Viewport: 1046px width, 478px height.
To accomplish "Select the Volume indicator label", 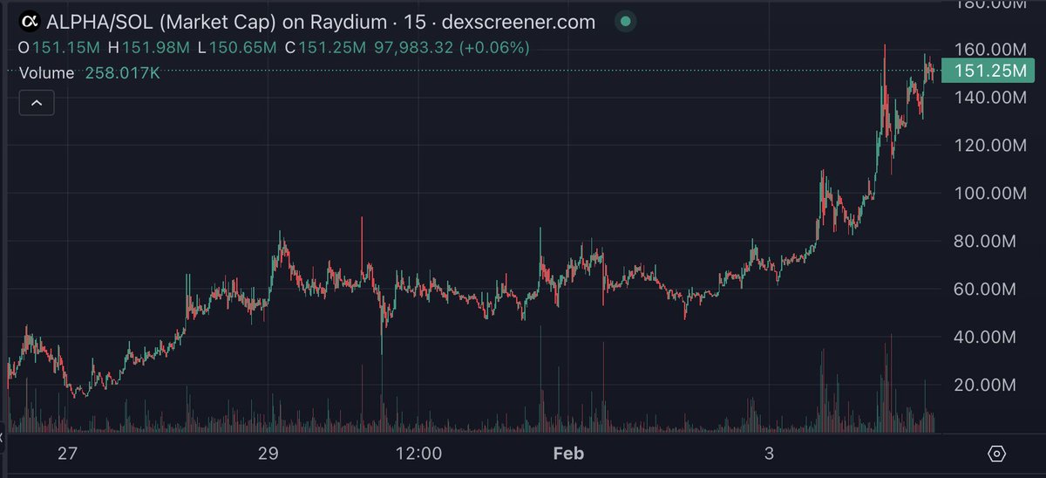I will point(47,74).
